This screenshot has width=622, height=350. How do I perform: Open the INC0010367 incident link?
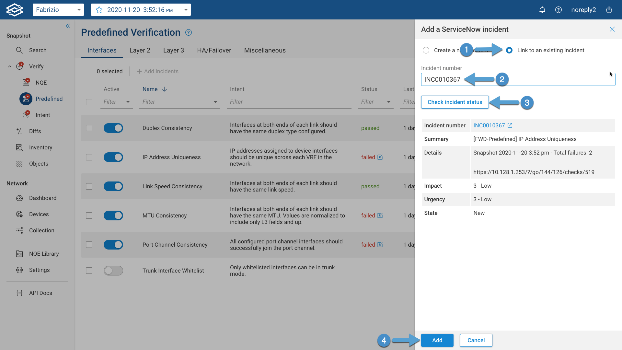(x=490, y=125)
